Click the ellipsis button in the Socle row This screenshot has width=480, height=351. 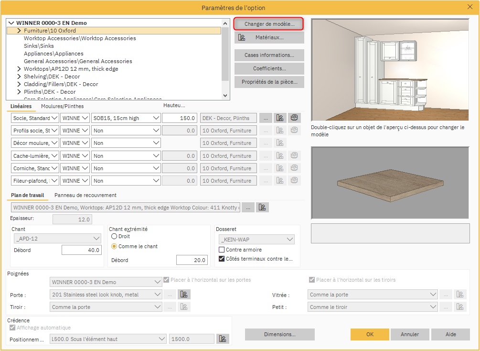click(x=266, y=118)
